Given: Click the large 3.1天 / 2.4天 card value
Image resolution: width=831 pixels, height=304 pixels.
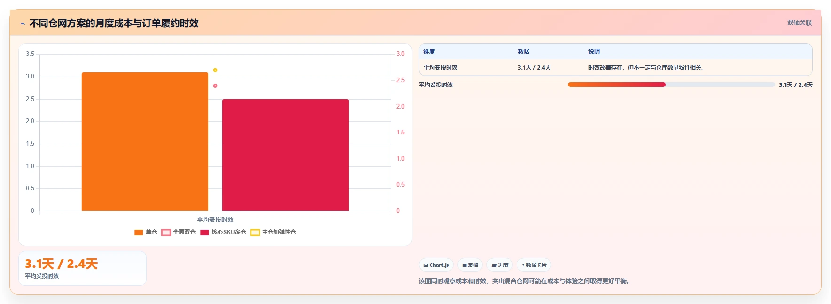Looking at the screenshot, I should point(61,264).
